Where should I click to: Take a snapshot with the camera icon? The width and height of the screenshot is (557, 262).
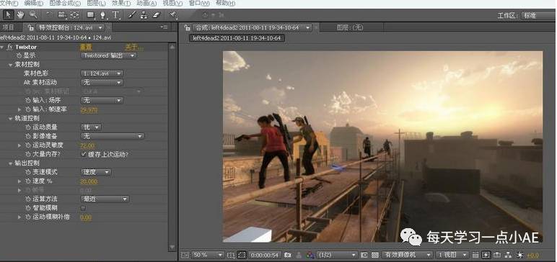[x=288, y=255]
